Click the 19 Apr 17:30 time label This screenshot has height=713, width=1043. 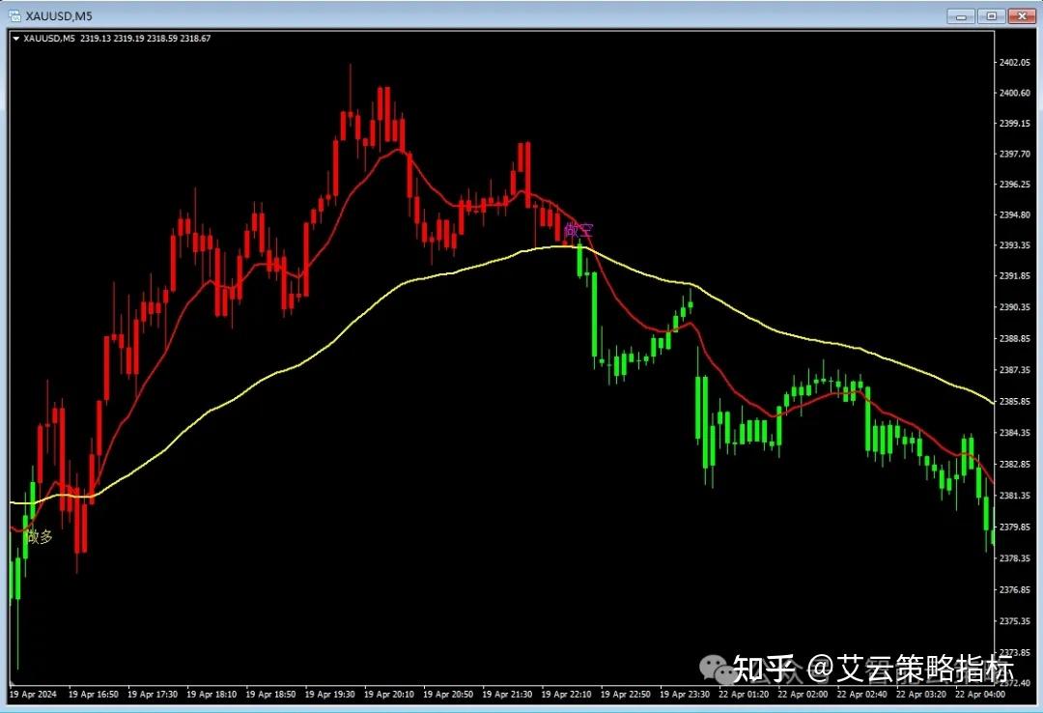153,695
